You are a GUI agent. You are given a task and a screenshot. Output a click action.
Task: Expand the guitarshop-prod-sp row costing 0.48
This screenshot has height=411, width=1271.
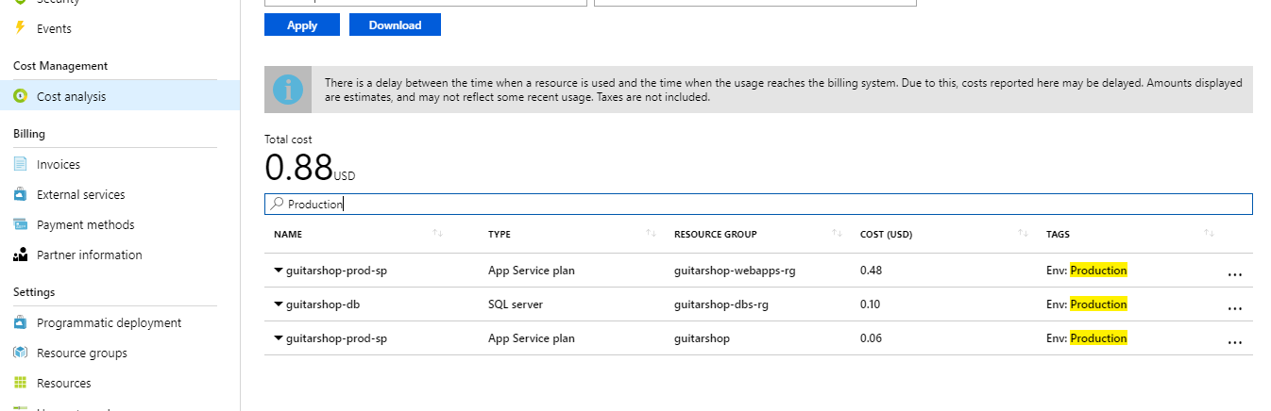point(279,271)
